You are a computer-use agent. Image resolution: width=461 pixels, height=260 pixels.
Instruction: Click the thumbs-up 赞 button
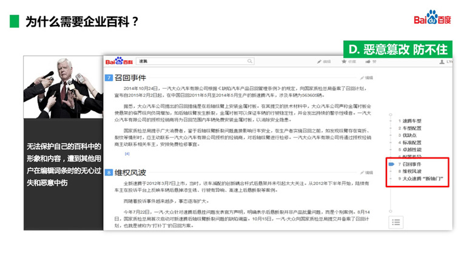pos(371,61)
